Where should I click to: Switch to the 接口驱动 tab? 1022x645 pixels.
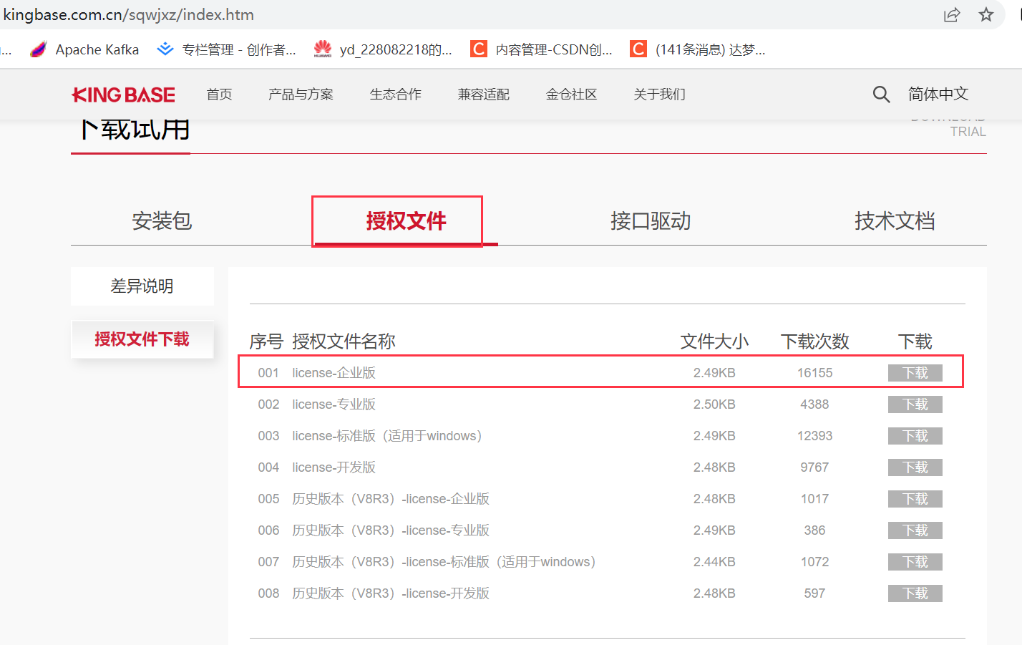point(650,220)
